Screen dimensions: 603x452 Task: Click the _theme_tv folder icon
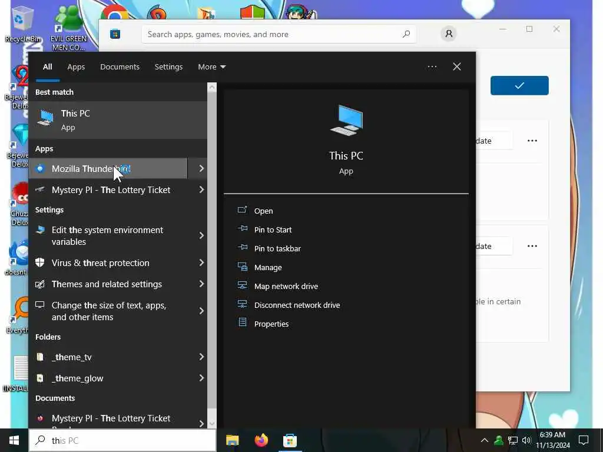click(40, 357)
